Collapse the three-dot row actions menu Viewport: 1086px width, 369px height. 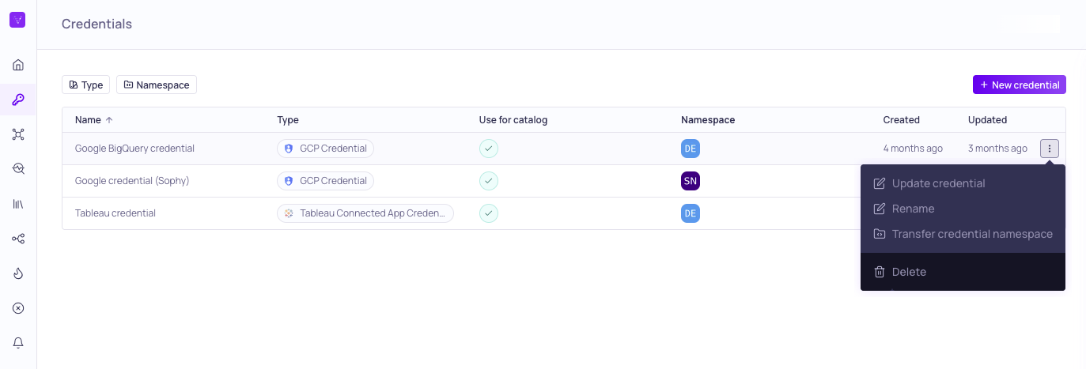pos(1050,149)
